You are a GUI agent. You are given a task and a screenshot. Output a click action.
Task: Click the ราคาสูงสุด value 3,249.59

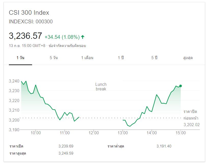tap(66, 153)
